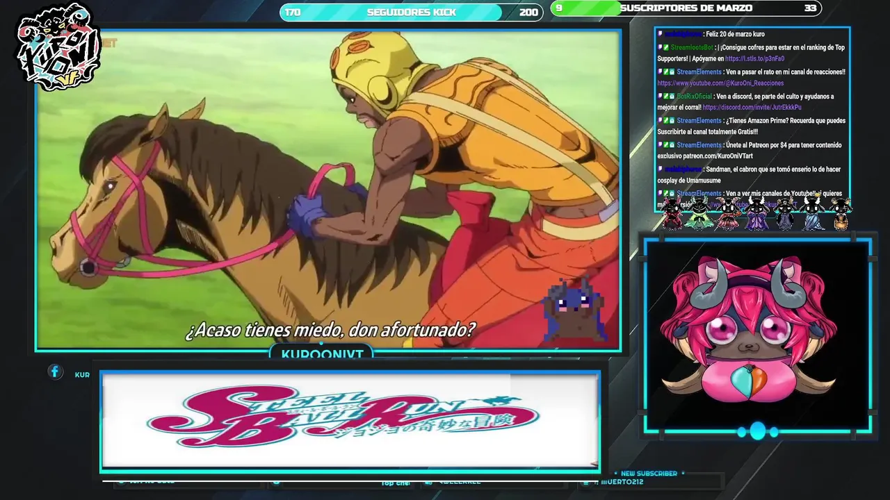Click the pink-haired VTuber avatar panel
The height and width of the screenshot is (500, 890).
tap(757, 335)
